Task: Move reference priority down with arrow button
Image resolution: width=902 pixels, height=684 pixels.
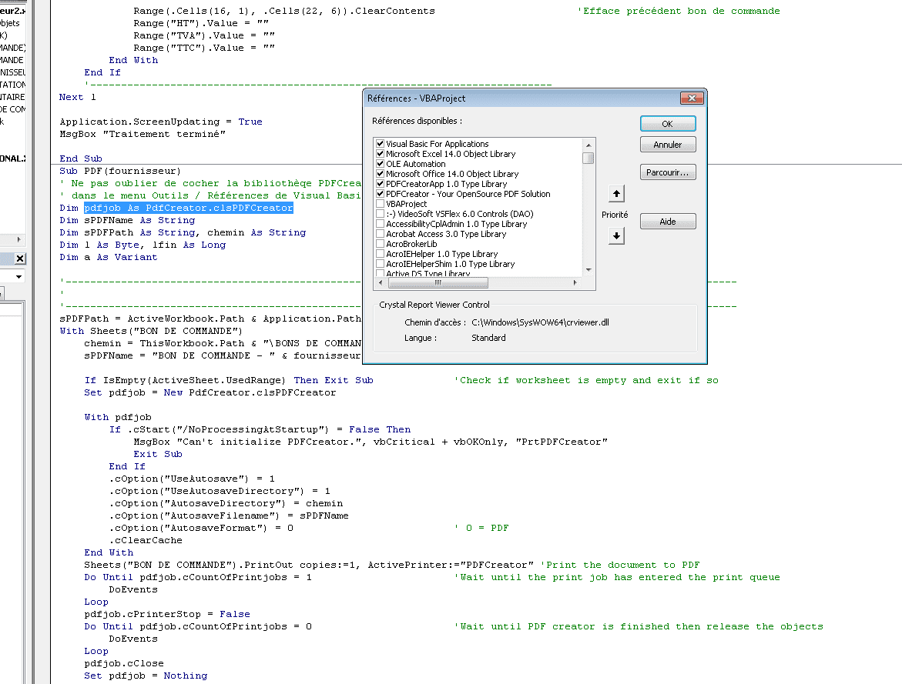Action: [x=616, y=236]
